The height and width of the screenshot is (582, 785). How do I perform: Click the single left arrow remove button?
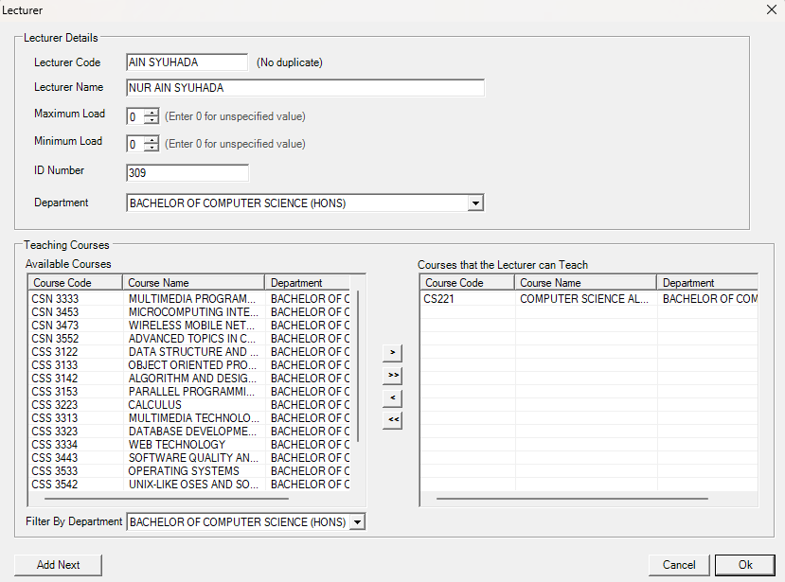point(393,398)
